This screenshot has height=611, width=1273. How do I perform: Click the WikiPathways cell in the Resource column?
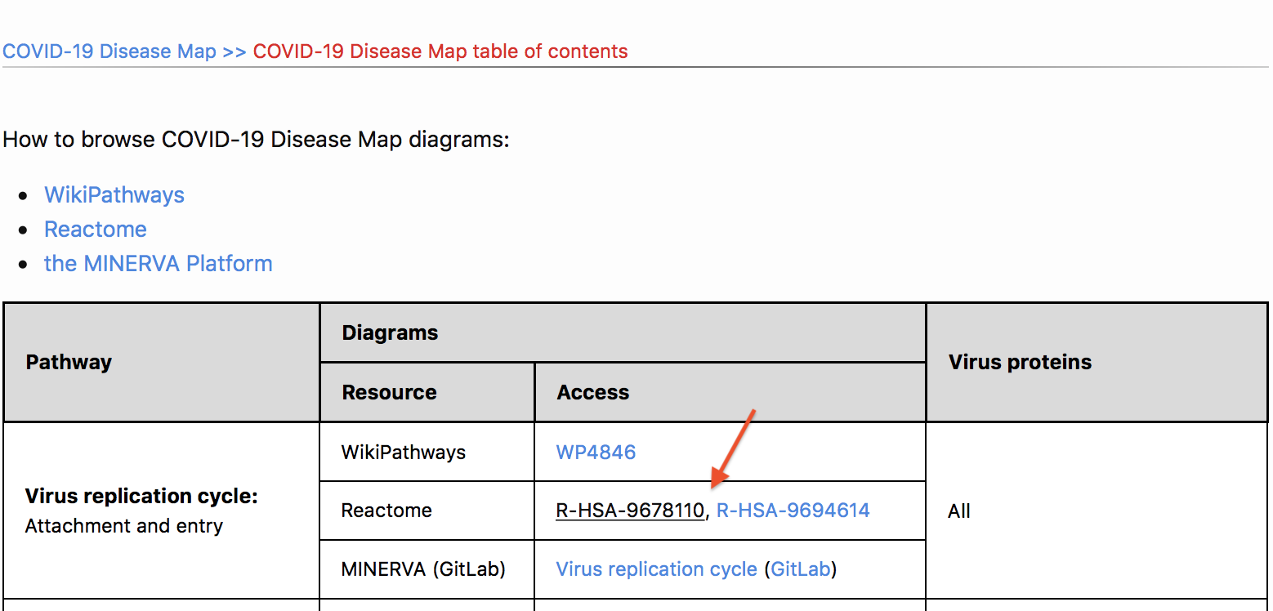pyautogui.click(x=403, y=453)
